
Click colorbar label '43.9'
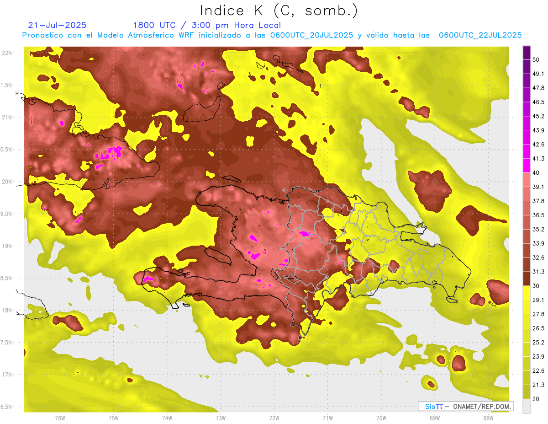tap(538, 130)
